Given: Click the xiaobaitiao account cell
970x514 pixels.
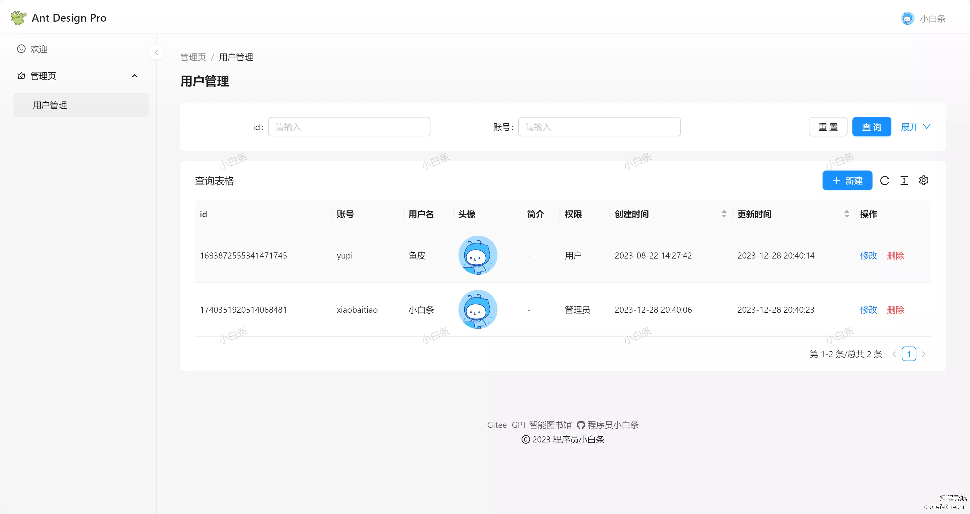Looking at the screenshot, I should pos(357,310).
